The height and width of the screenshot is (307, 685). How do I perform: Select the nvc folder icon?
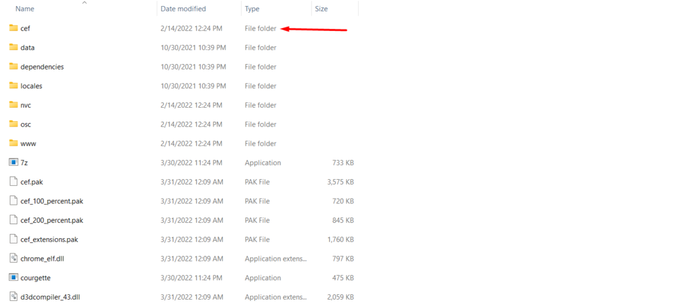(x=13, y=105)
